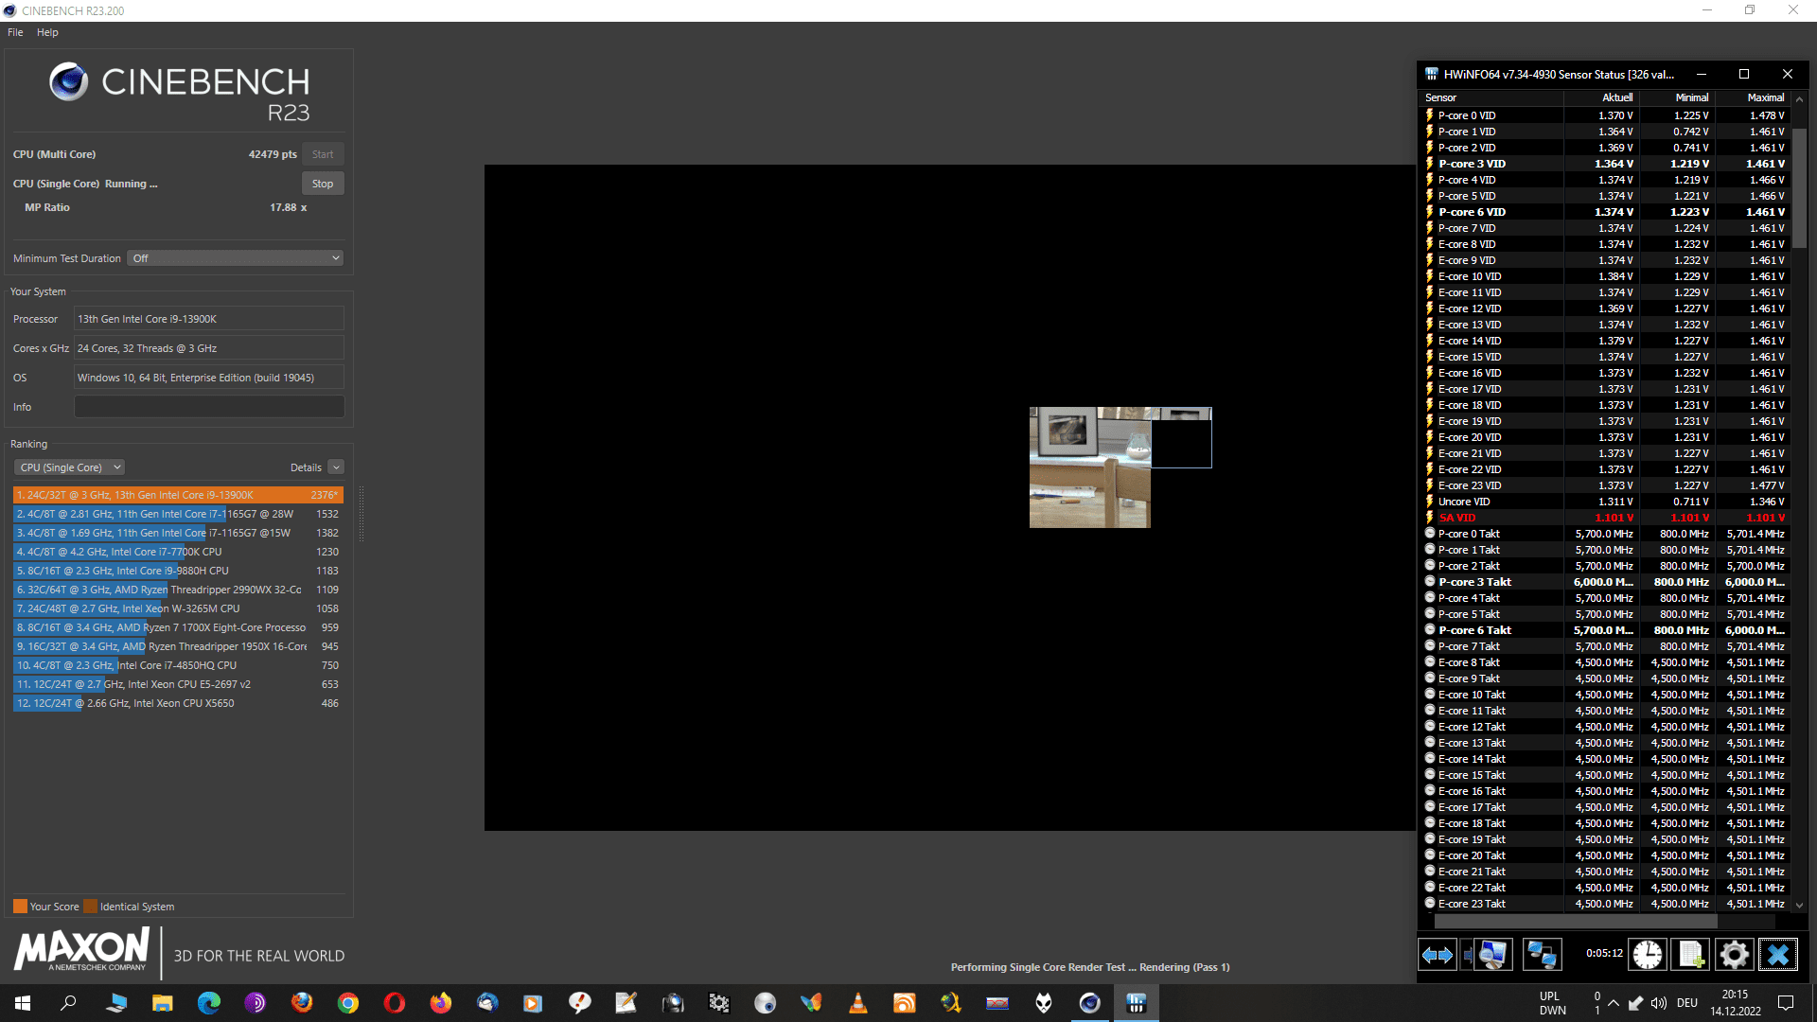The height and width of the screenshot is (1022, 1817).
Task: Select SA VID red sensor row
Action: 1606,518
